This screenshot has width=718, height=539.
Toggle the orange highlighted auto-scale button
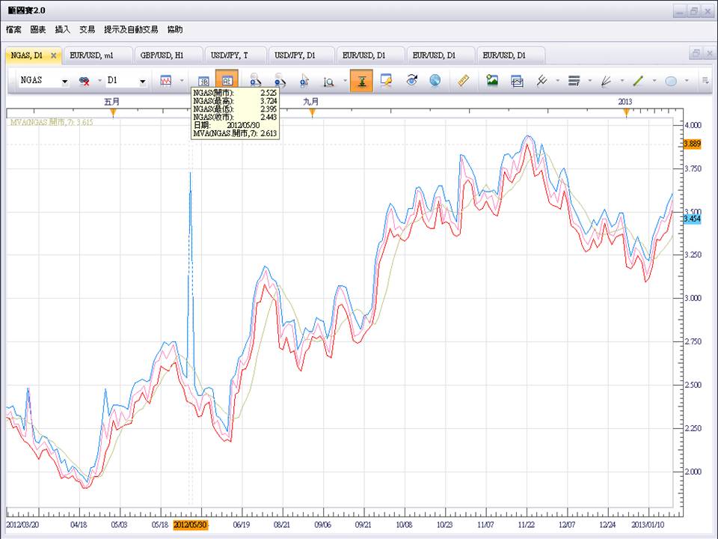pos(362,81)
